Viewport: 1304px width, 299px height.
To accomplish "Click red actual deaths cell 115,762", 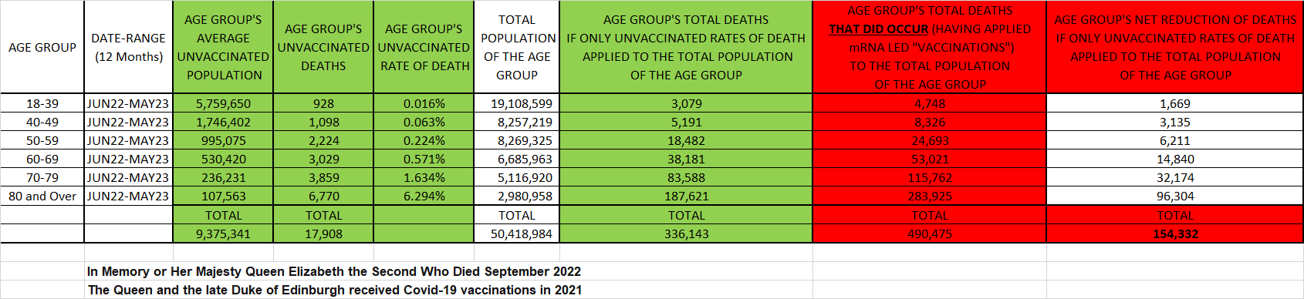I will pos(930,177).
